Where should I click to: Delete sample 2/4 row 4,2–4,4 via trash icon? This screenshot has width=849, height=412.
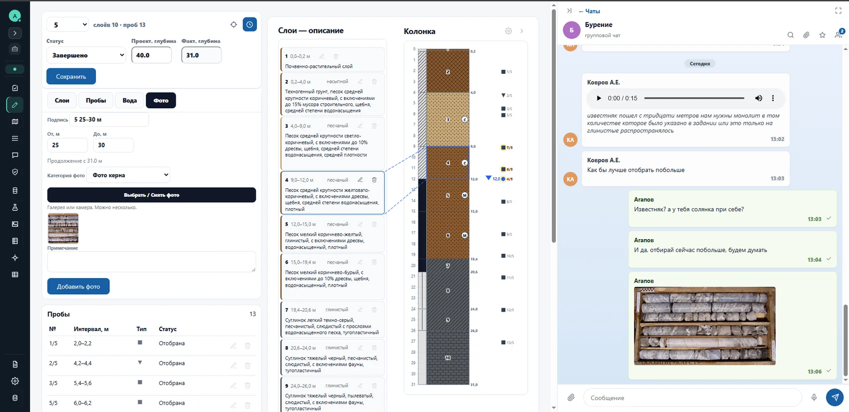click(x=247, y=366)
